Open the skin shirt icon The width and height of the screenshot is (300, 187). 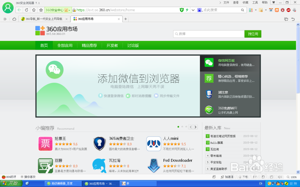[x=274, y=2]
